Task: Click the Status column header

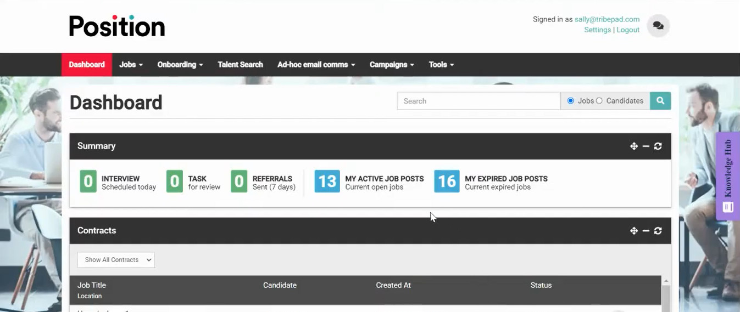Action: (x=541, y=285)
